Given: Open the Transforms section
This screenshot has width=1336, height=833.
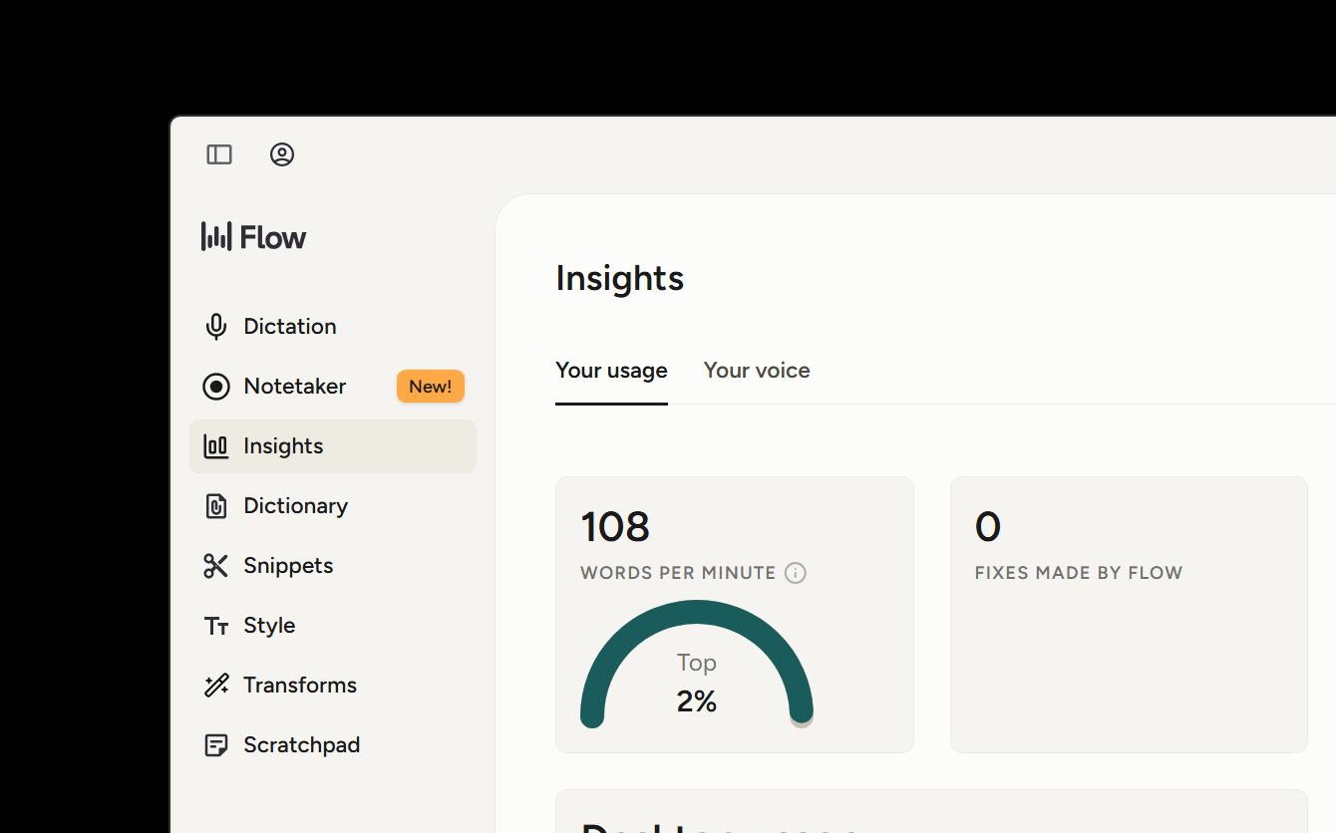Looking at the screenshot, I should click(333, 686).
